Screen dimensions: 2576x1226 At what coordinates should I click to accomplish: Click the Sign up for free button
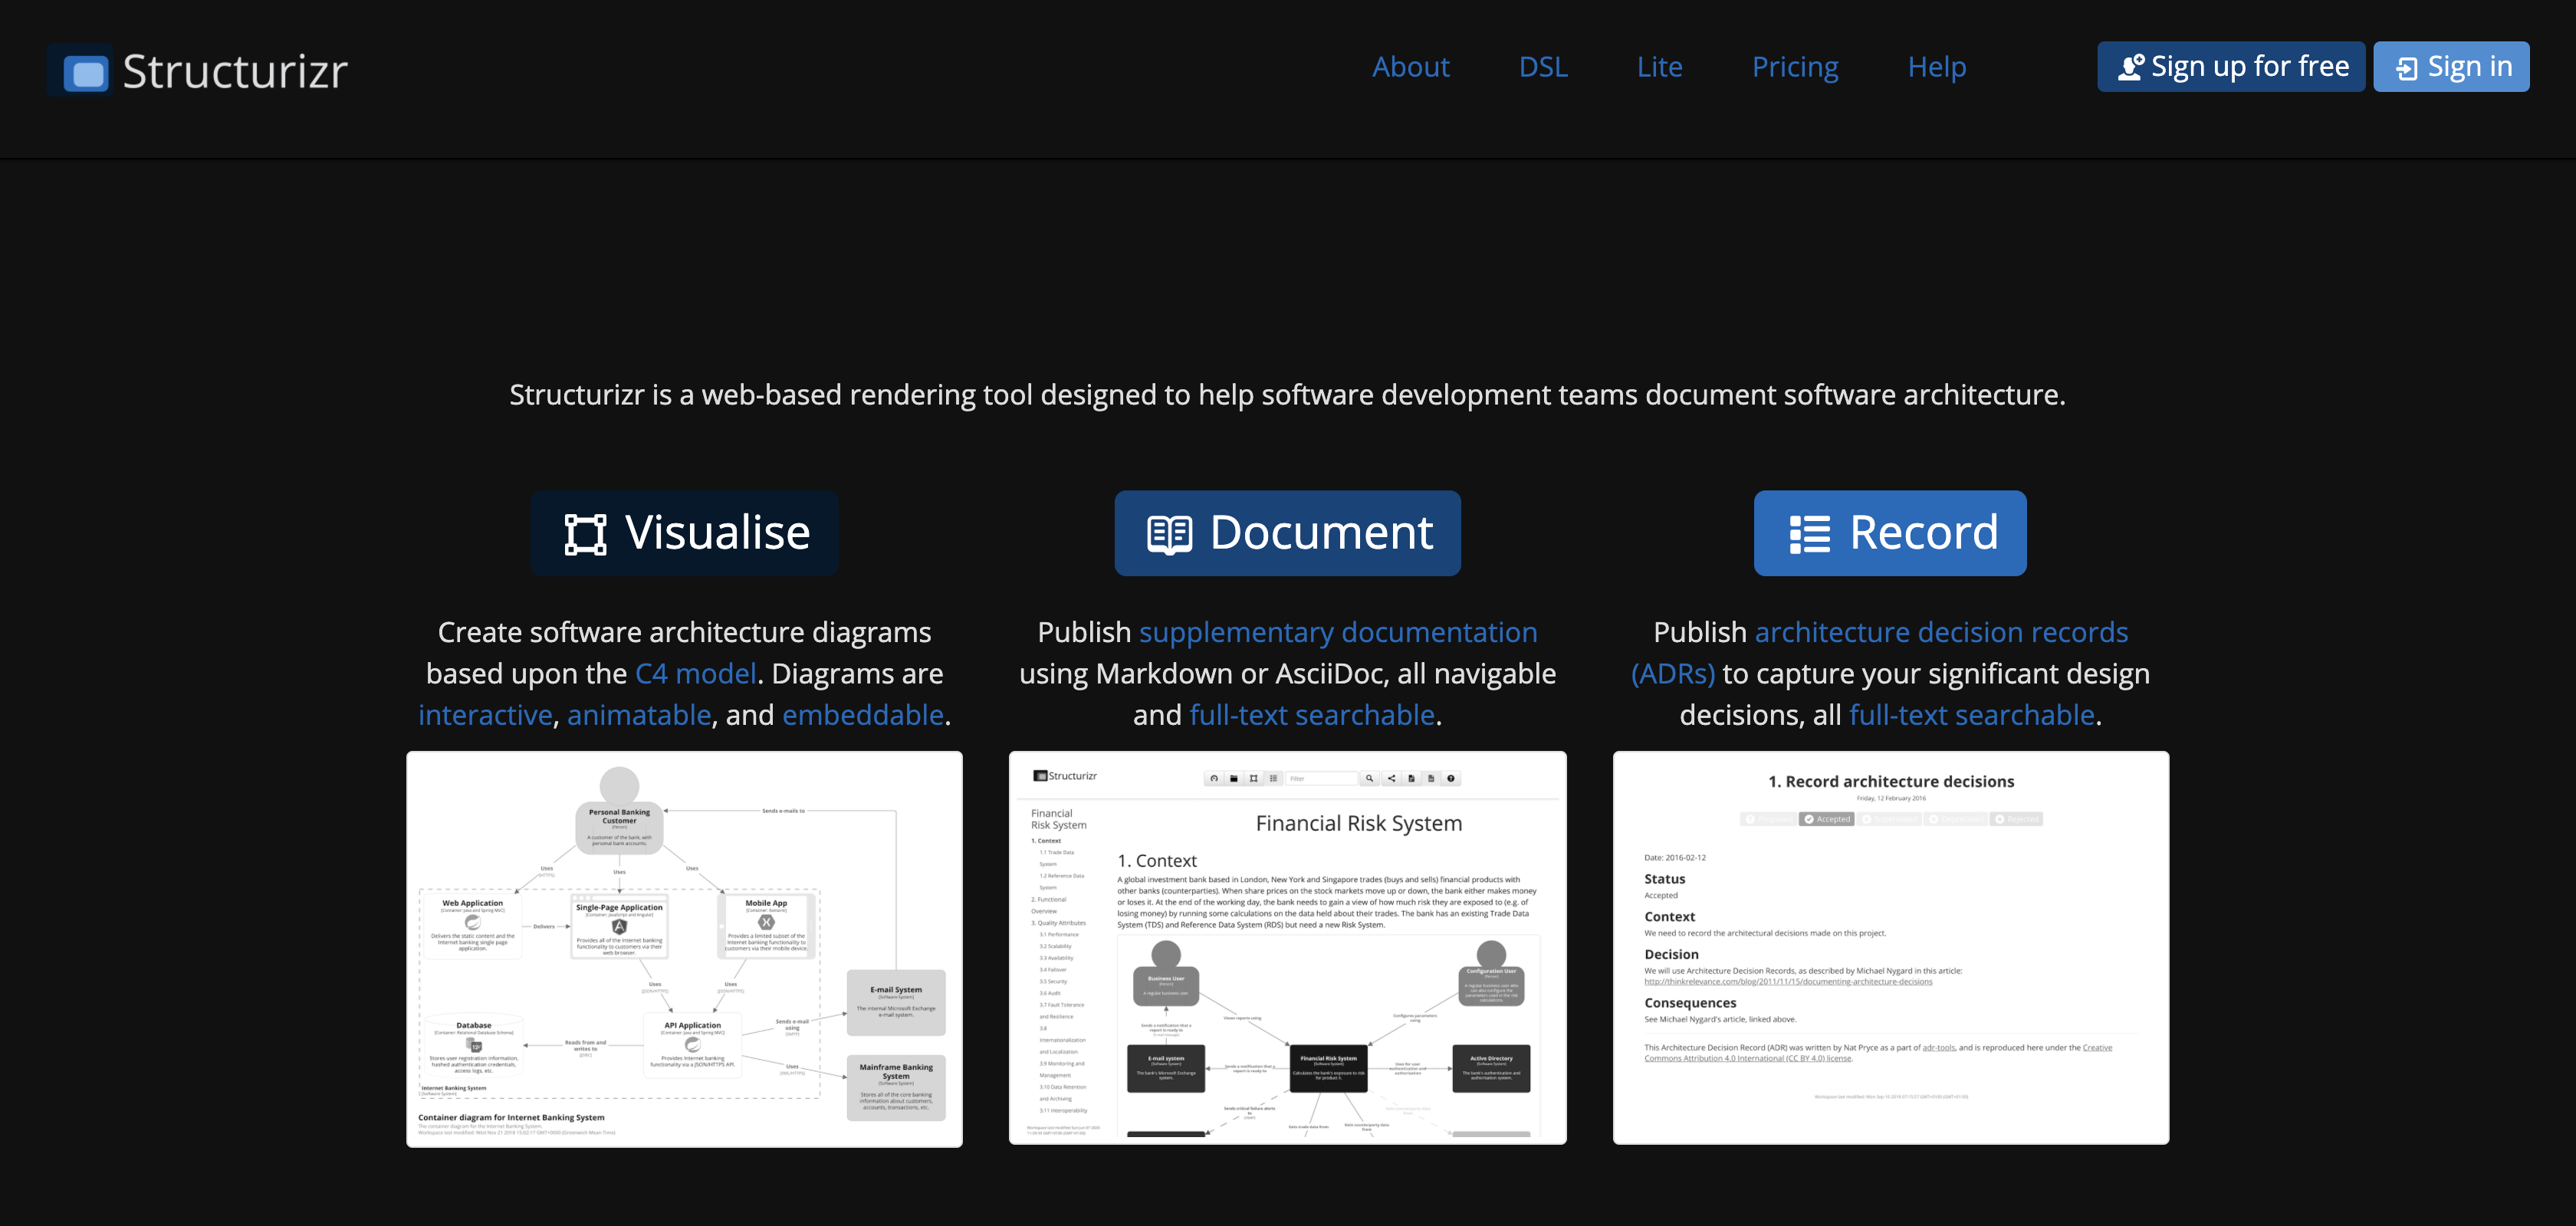click(2231, 67)
